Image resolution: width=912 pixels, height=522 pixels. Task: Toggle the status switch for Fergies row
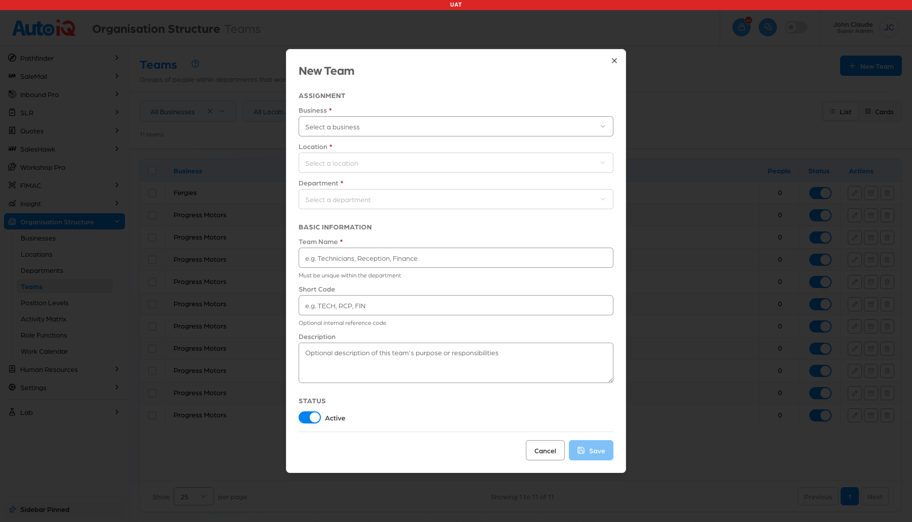pos(820,193)
